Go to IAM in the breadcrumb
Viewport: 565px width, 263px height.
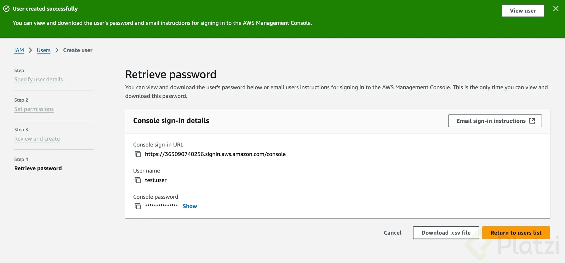[x=19, y=50]
